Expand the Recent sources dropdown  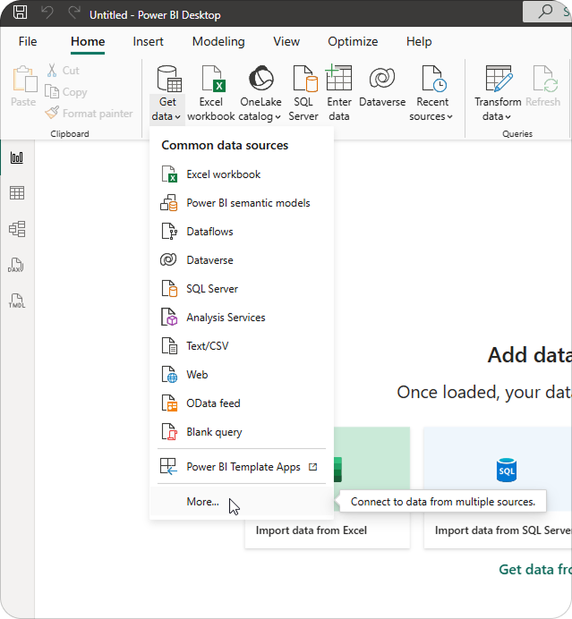pos(431,94)
